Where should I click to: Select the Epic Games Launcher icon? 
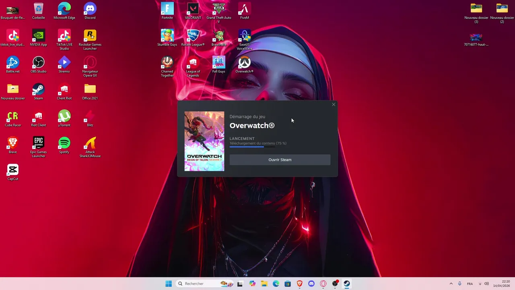tap(39, 147)
